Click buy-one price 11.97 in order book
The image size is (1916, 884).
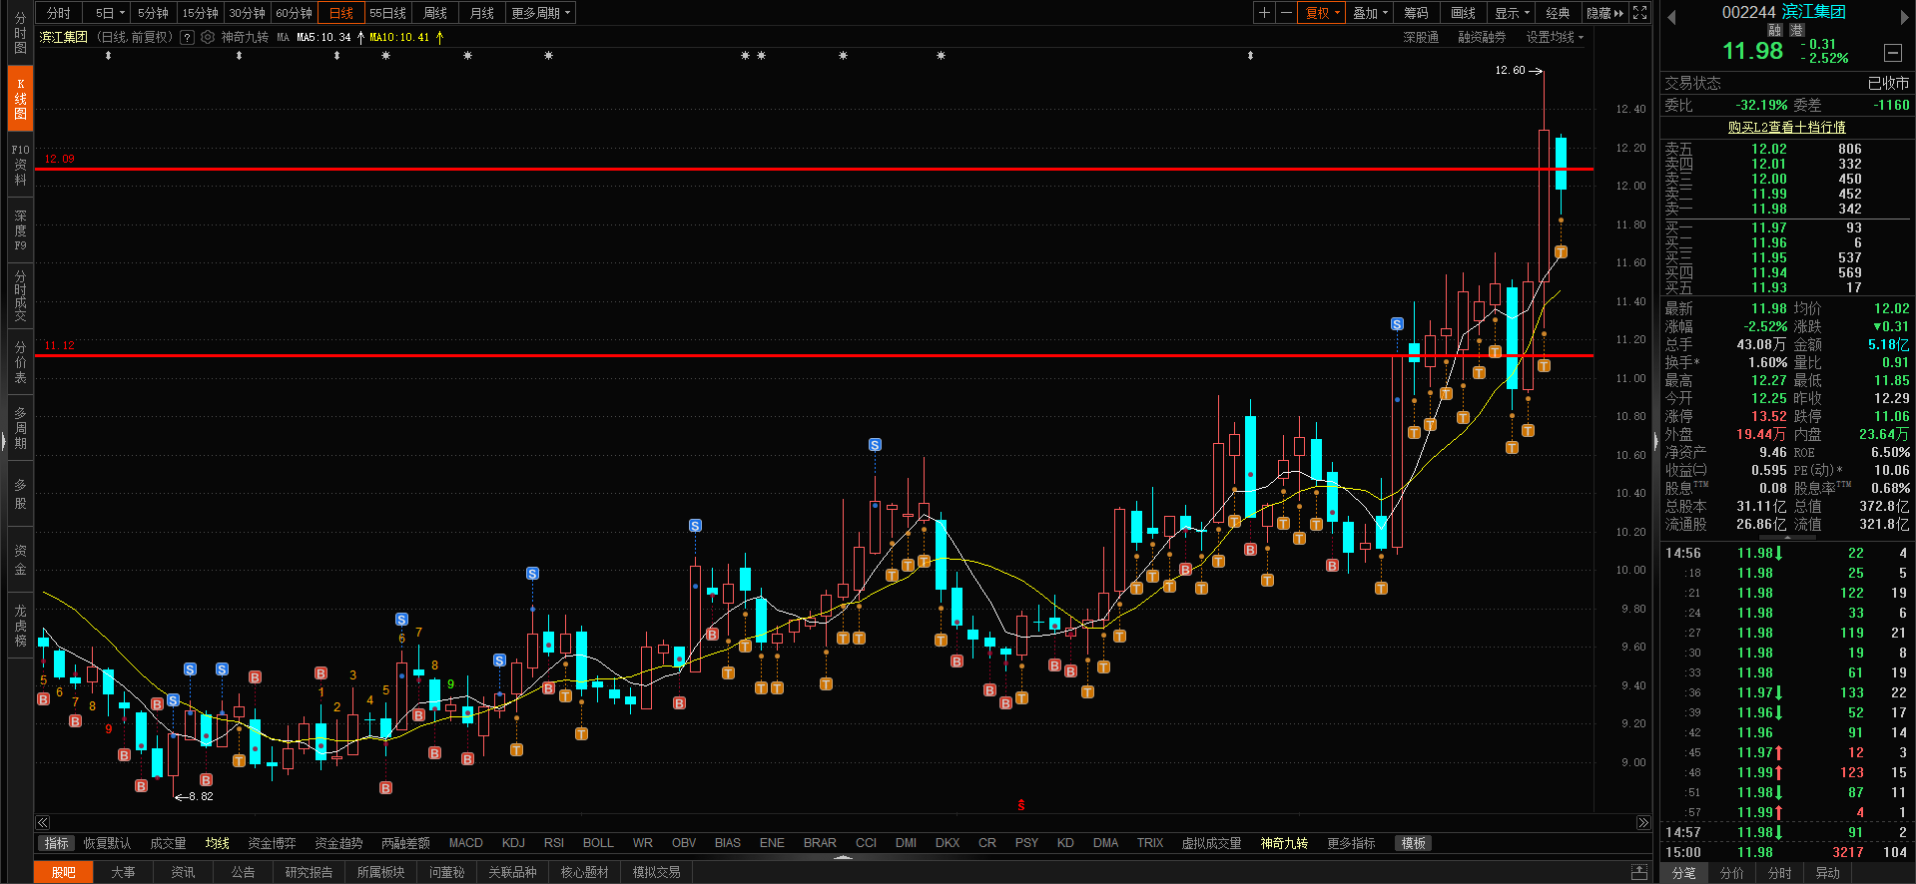click(x=1768, y=227)
